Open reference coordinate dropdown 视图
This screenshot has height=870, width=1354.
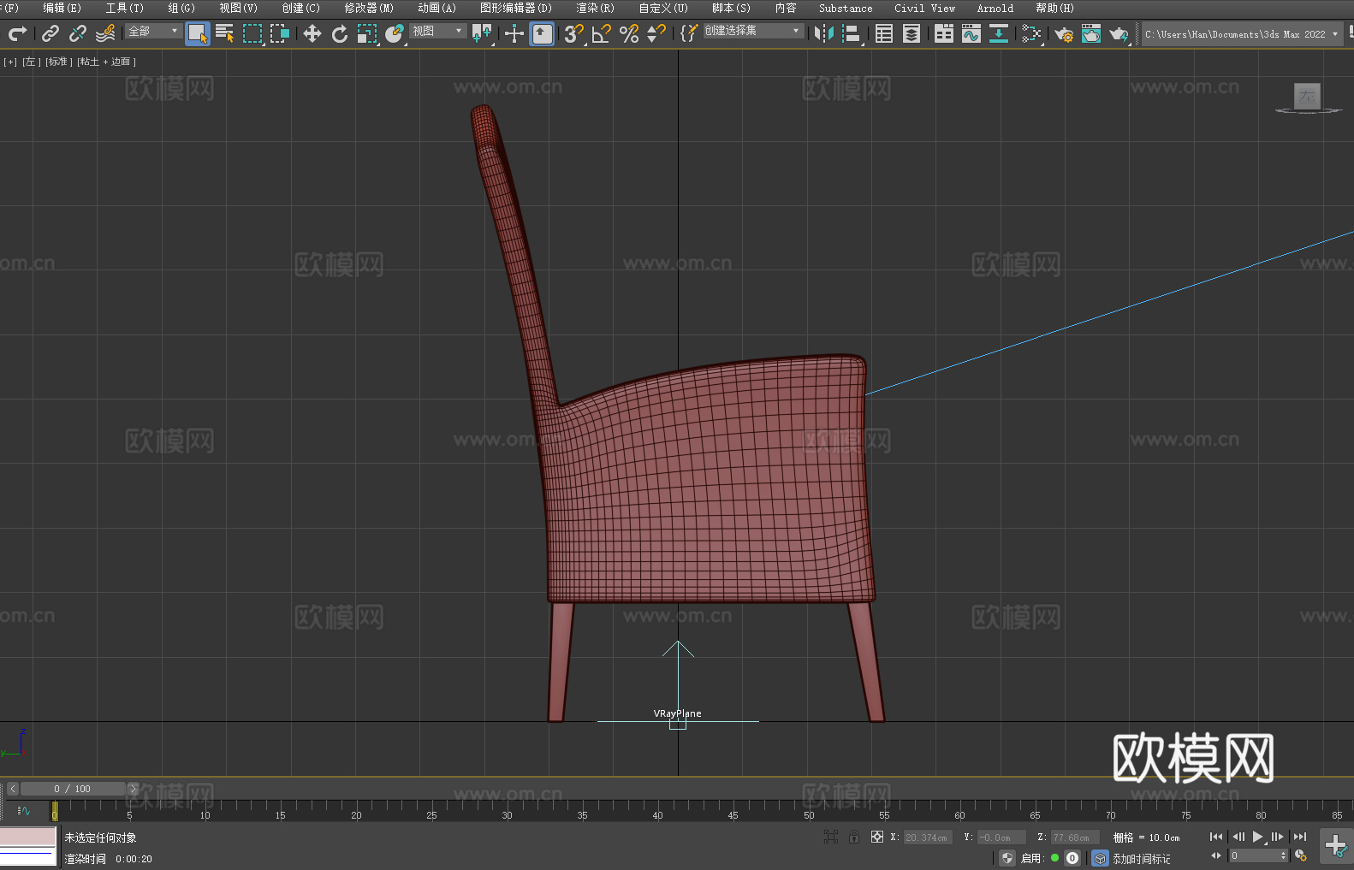pyautogui.click(x=437, y=31)
